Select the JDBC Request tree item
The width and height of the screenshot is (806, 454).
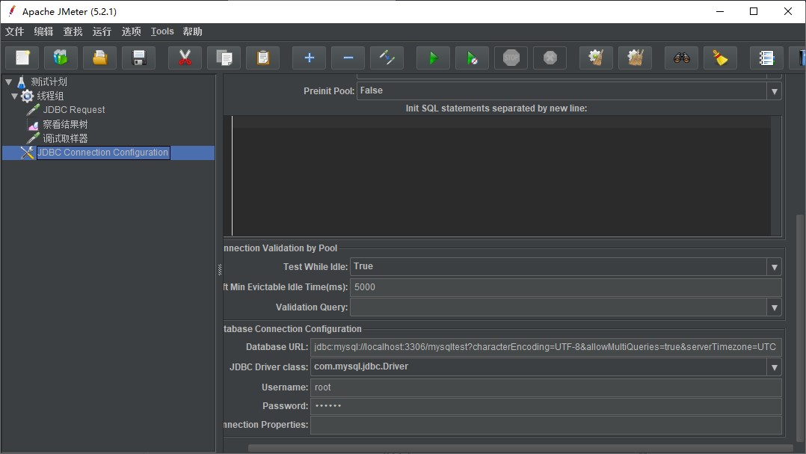tap(73, 110)
